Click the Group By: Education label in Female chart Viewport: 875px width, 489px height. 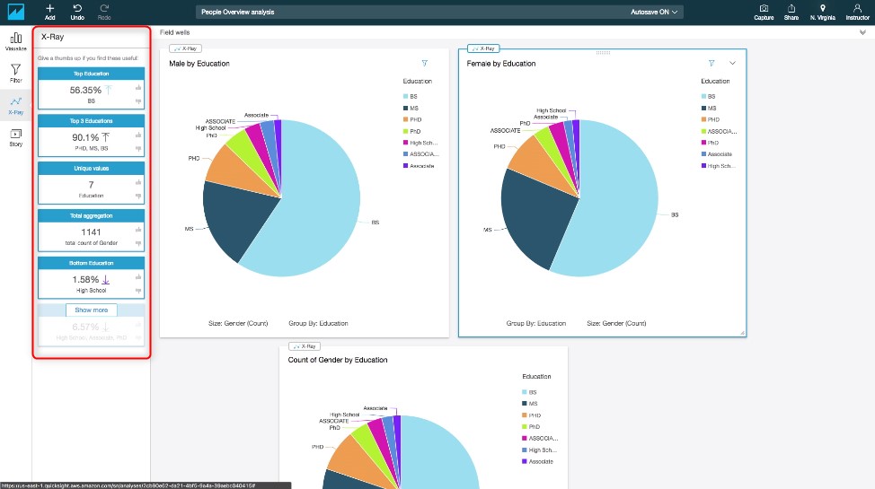click(535, 323)
